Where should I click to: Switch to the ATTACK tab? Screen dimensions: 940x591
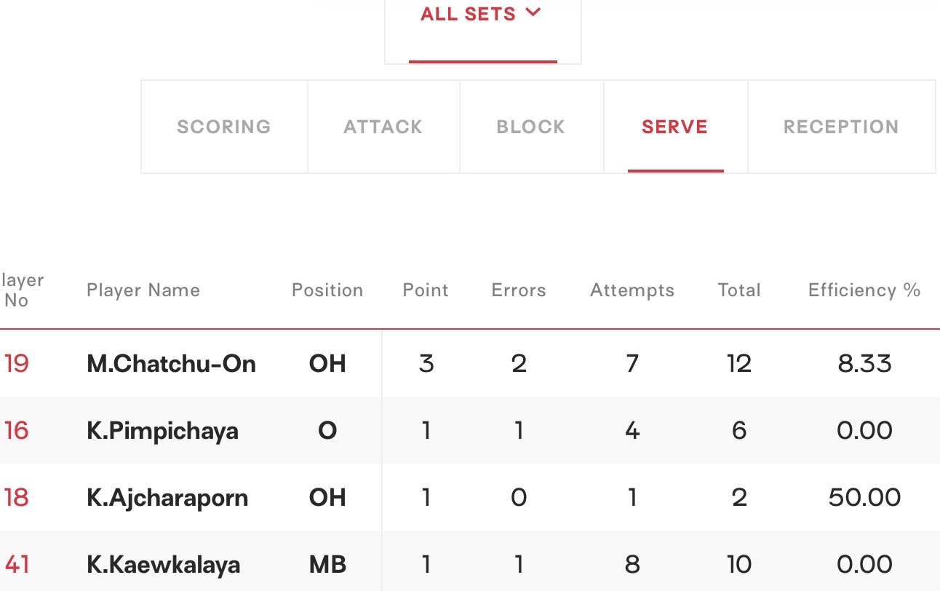pyautogui.click(x=383, y=127)
